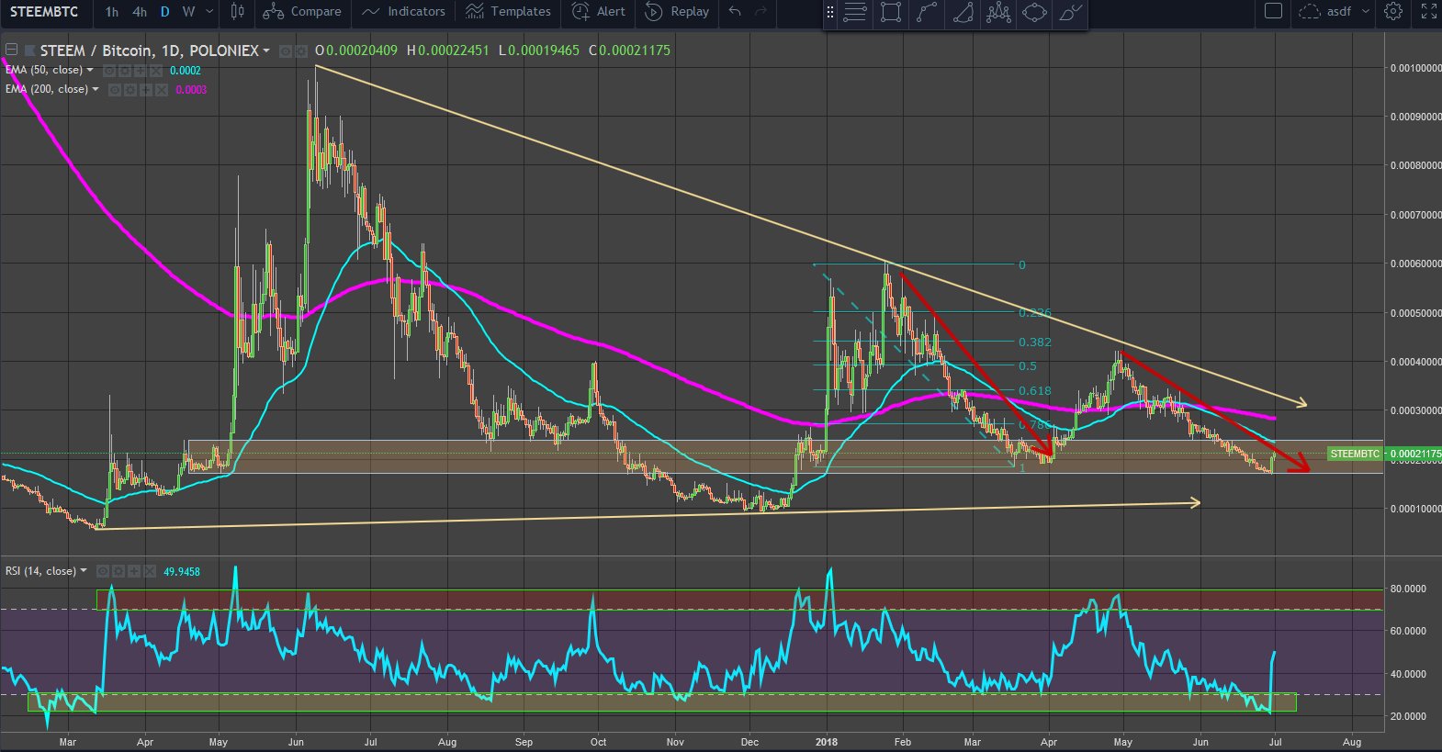Expand the EMA (200, close) dropdown arrow
This screenshot has width=1442, height=752.
pyautogui.click(x=96, y=89)
